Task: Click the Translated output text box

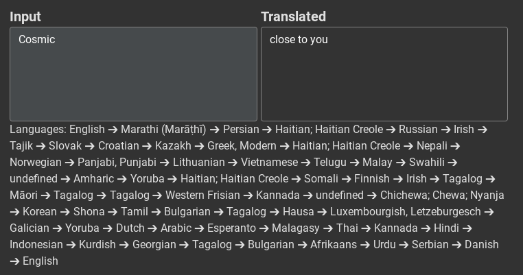Action: click(384, 79)
